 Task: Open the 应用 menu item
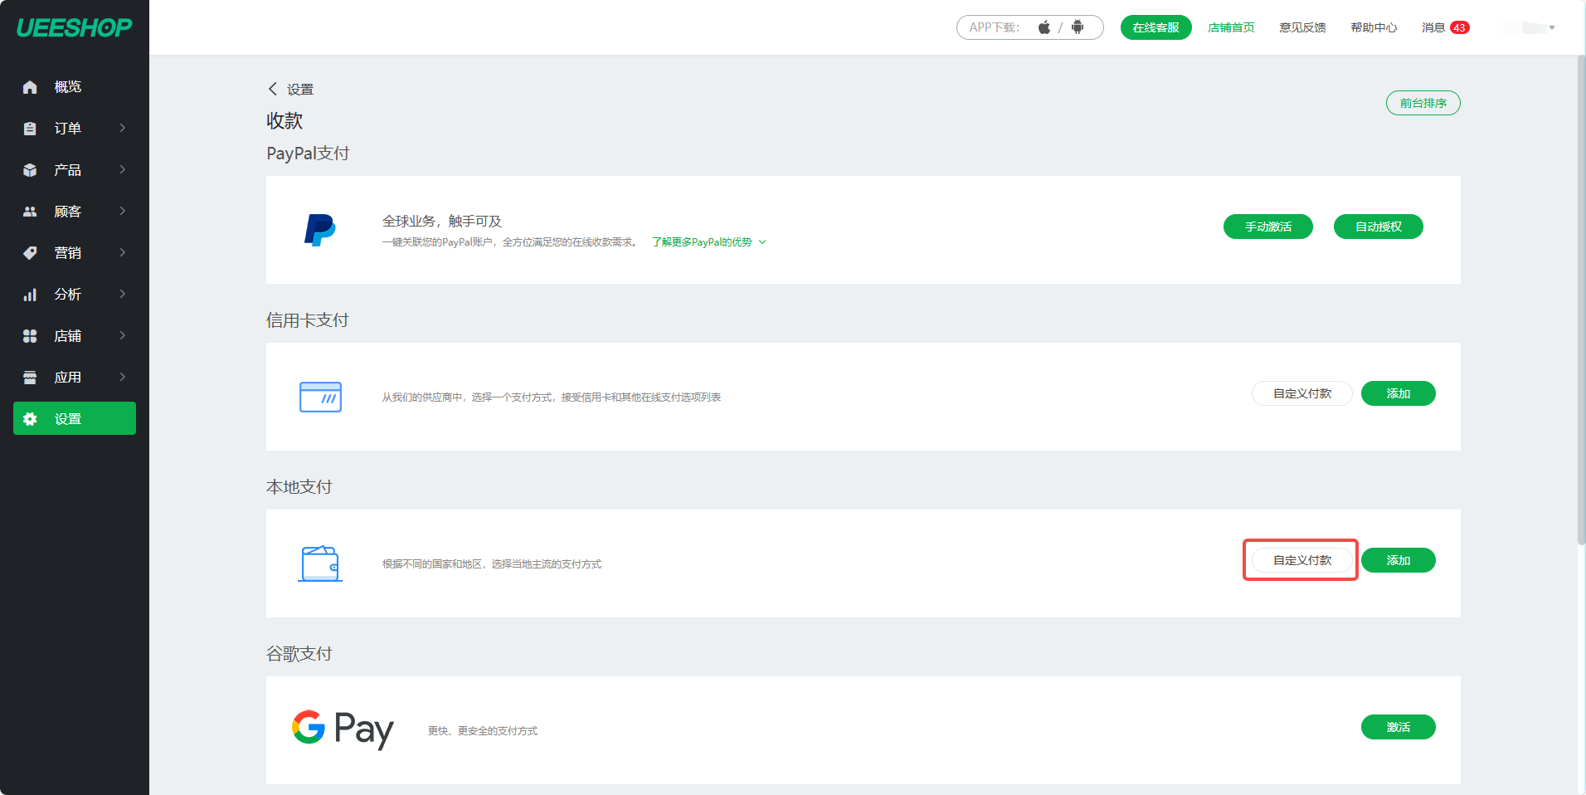pyautogui.click(x=75, y=378)
